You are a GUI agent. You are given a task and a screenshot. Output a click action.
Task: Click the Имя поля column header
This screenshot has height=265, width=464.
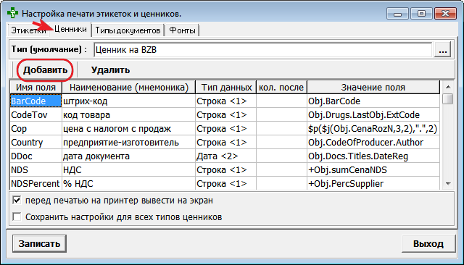pos(36,88)
